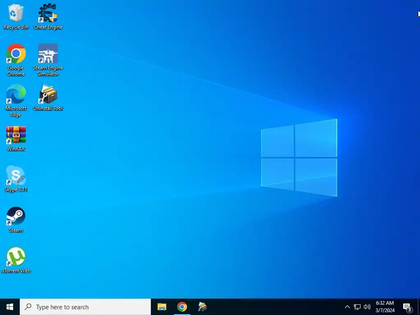
Task: Open the Uninstall Tool taskbar icon
Action: (202, 307)
